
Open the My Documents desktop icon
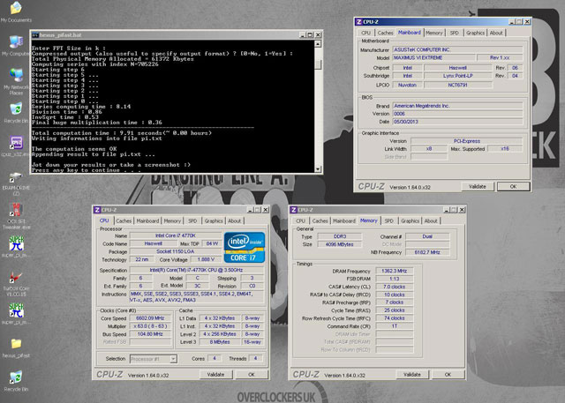tap(15, 9)
